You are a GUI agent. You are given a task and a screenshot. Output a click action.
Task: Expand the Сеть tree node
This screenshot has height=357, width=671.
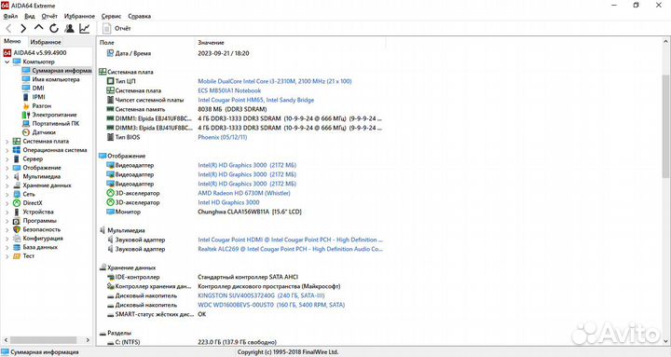[x=7, y=194]
